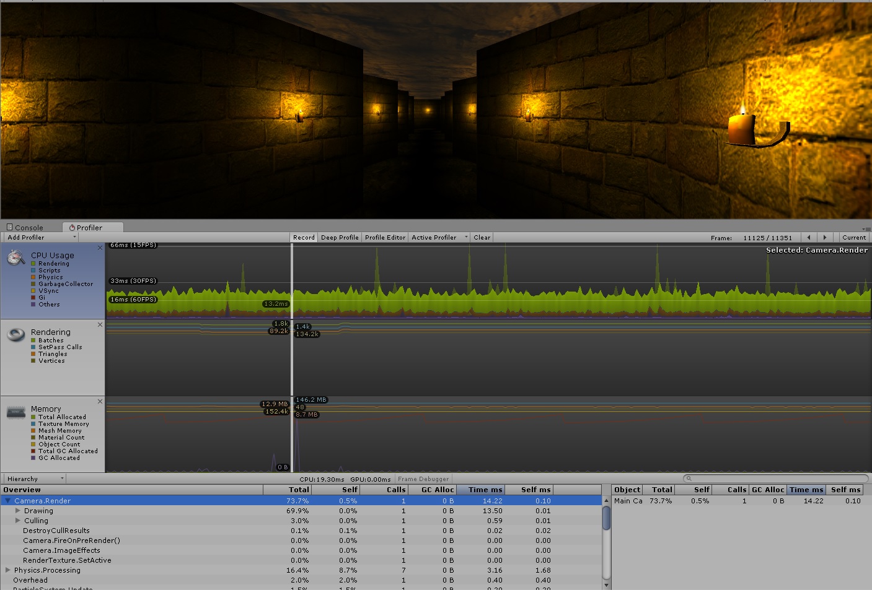Viewport: 872px width, 590px height.
Task: Toggle SetPass Calls series visibility
Action: (33, 347)
